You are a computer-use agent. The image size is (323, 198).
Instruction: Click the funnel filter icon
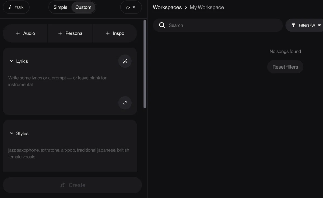(x=293, y=25)
